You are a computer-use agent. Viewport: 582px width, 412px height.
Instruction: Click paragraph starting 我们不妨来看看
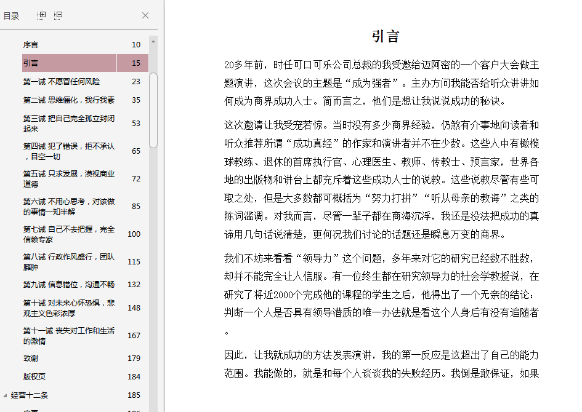pos(382,295)
